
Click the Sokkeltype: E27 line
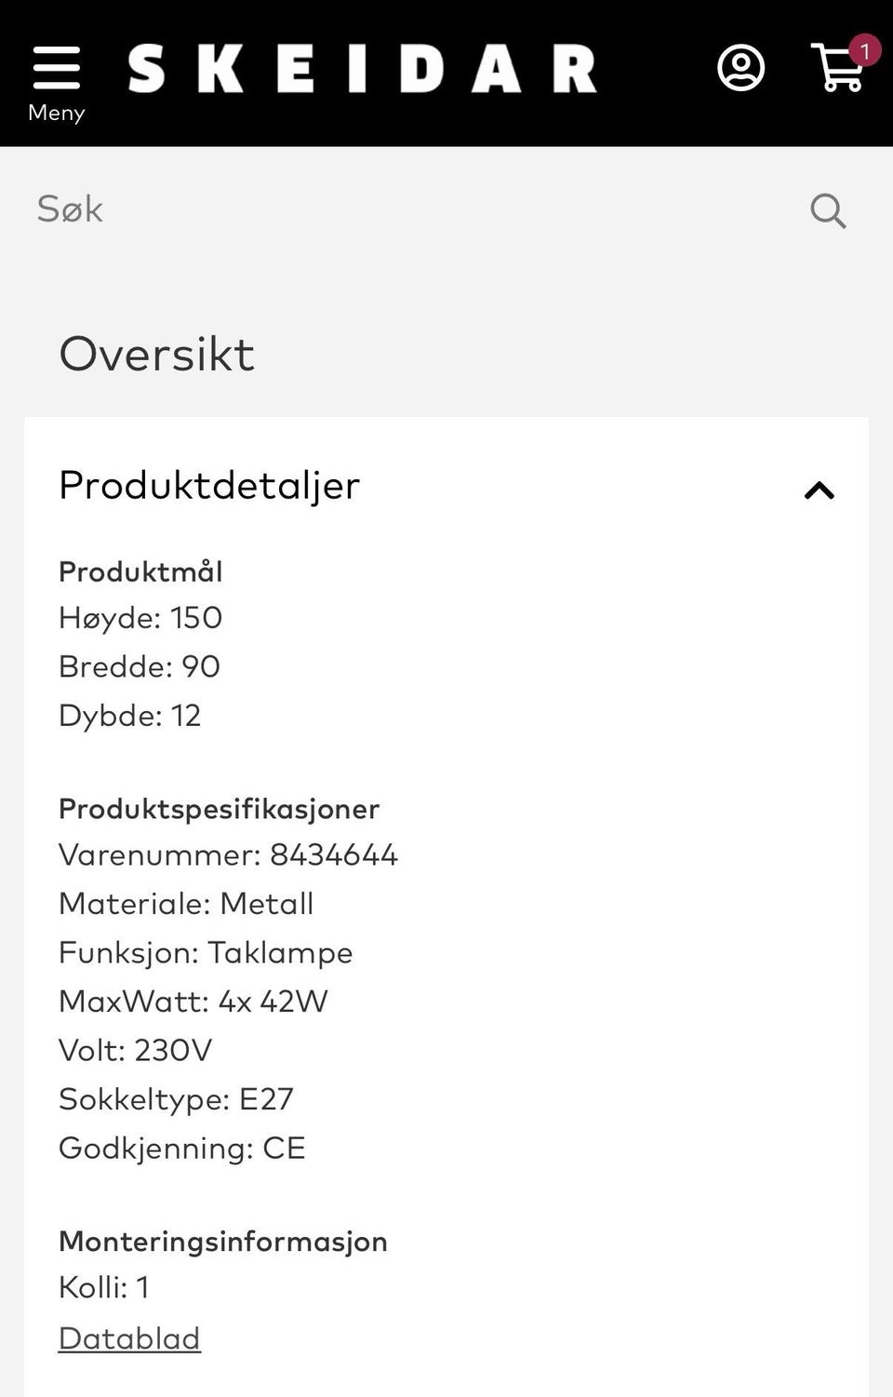[x=176, y=1099]
